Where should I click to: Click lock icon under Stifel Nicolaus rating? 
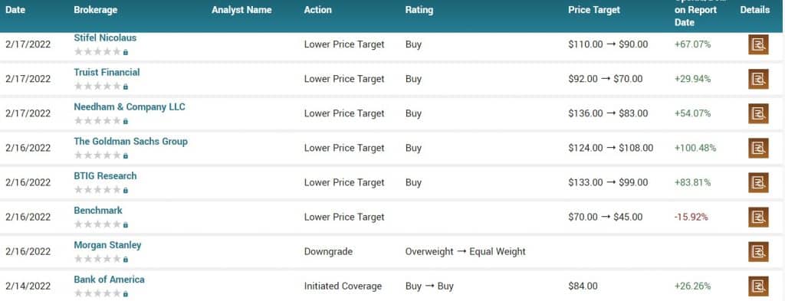tap(126, 52)
